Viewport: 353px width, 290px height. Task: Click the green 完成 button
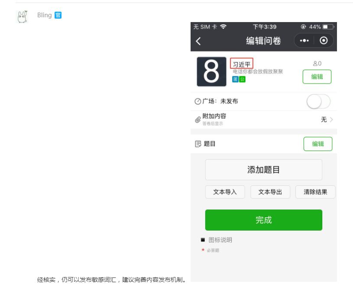point(264,220)
